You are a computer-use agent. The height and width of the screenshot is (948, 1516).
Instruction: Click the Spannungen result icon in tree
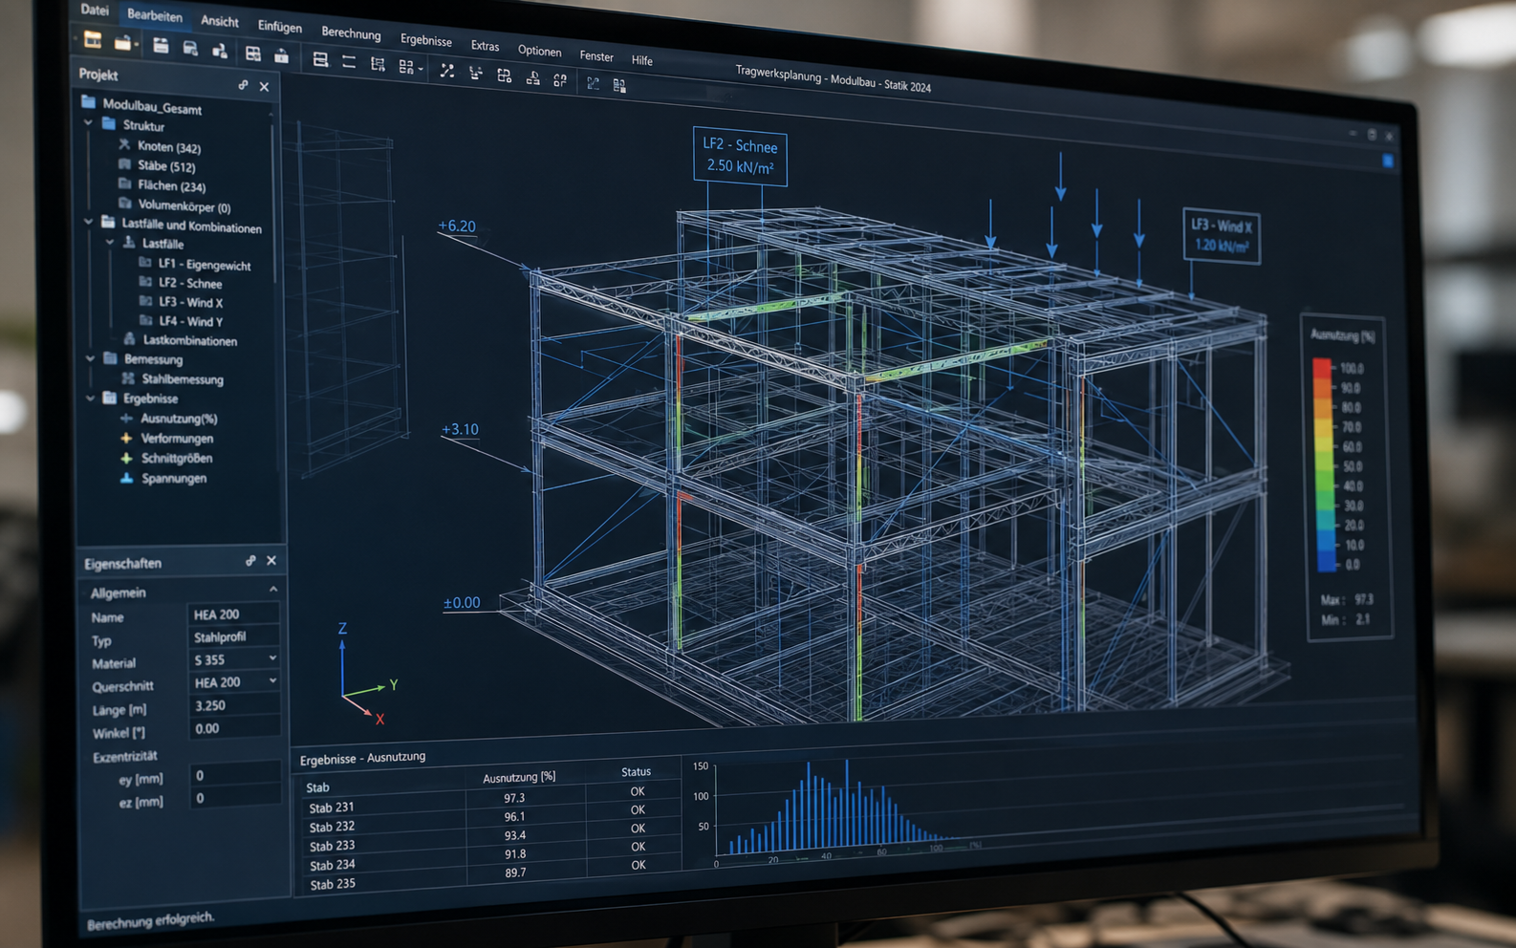pos(126,477)
